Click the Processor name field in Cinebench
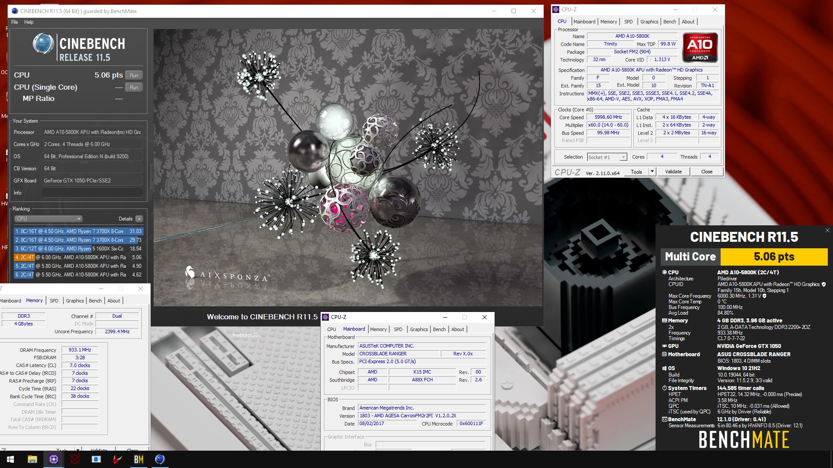The image size is (833, 468). point(92,132)
